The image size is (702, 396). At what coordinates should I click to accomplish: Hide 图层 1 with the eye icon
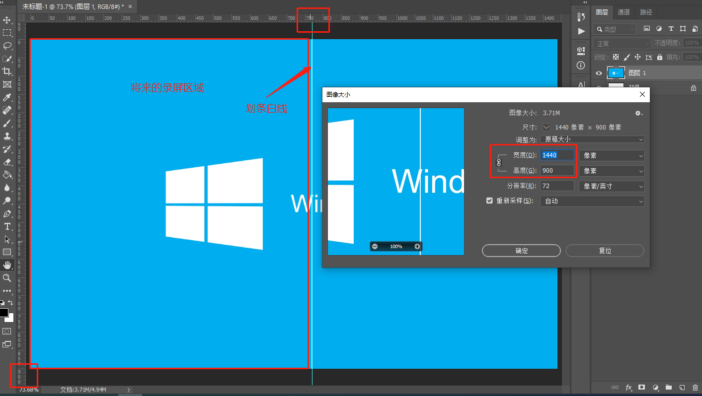coord(599,73)
